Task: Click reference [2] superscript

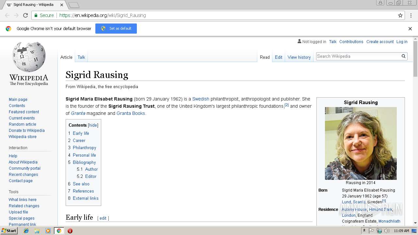Action: (287, 105)
